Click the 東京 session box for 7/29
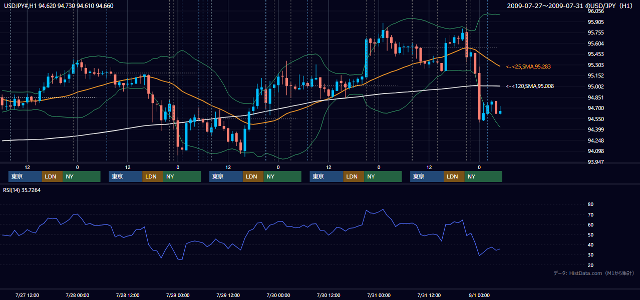 (226, 176)
